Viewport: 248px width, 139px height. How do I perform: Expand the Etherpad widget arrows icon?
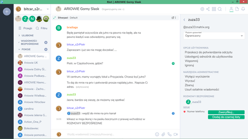tap(55, 18)
